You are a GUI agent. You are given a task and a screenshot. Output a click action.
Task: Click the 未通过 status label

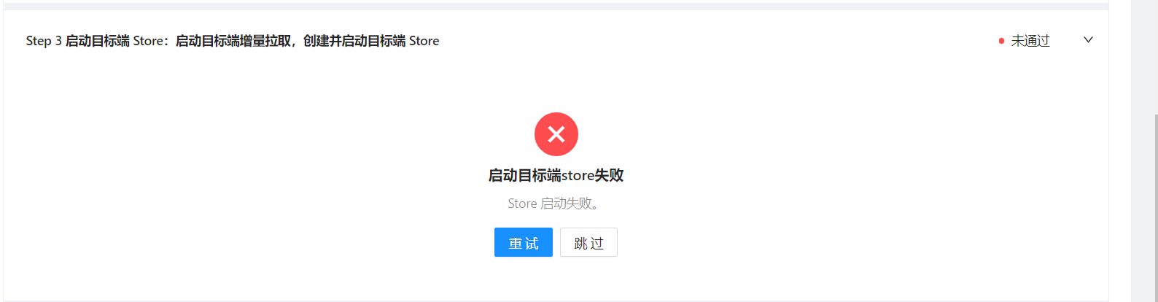point(1030,41)
